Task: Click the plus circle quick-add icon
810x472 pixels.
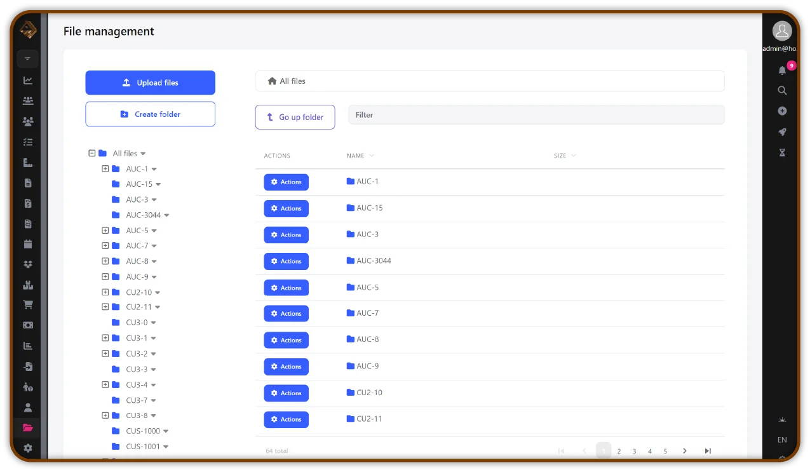Action: (x=782, y=111)
